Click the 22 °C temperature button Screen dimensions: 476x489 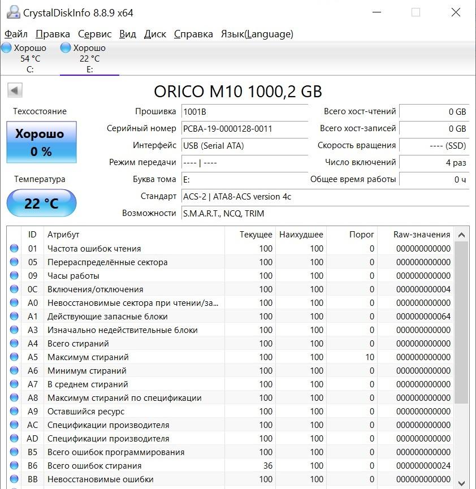tap(41, 204)
